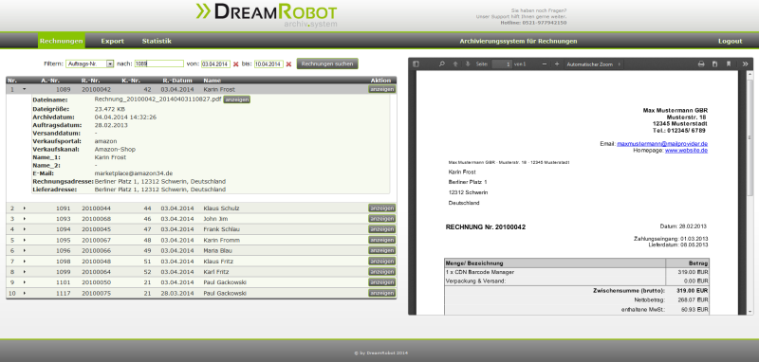Viewport: 759px width, 362px height.
Task: Click Logout in the navigation bar
Action: point(730,41)
